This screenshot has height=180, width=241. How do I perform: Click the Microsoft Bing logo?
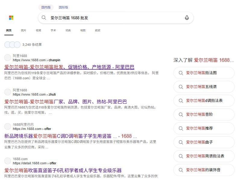pyautogui.click(x=11, y=18)
